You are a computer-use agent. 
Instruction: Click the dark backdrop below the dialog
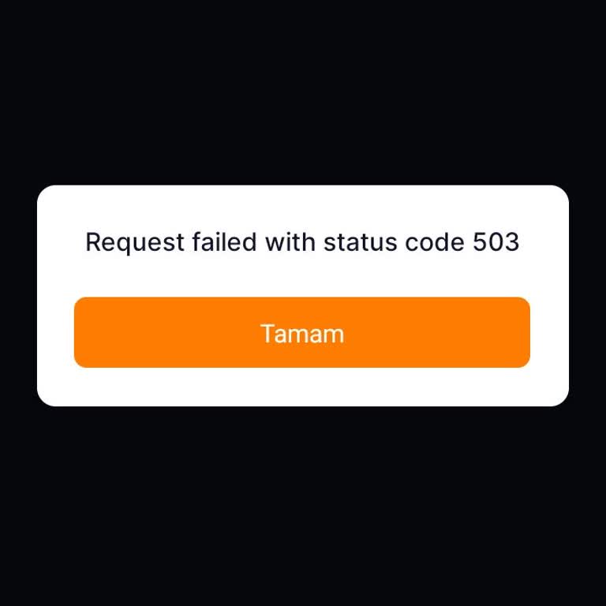(303, 507)
